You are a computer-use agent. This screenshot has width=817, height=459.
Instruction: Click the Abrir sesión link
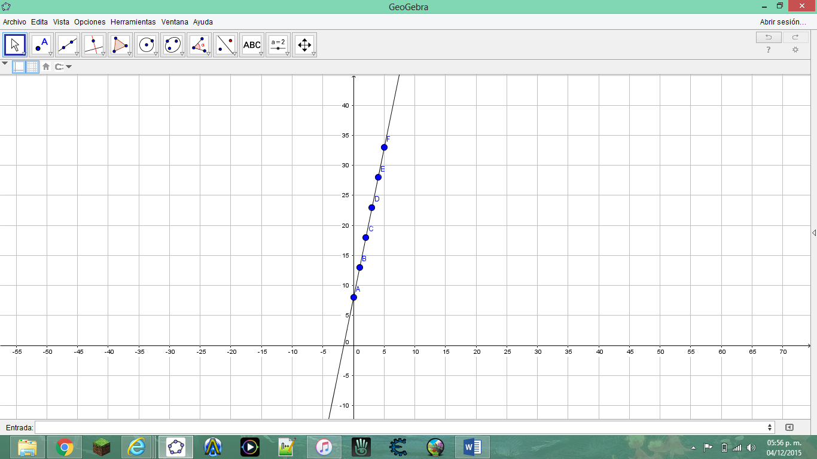[x=783, y=22]
